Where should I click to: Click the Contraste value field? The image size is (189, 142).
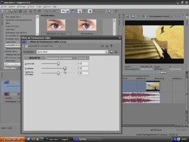(x=83, y=68)
